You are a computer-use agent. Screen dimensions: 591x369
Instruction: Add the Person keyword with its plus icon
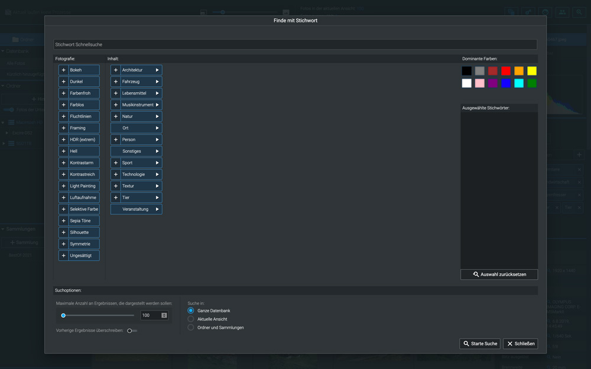coord(116,140)
